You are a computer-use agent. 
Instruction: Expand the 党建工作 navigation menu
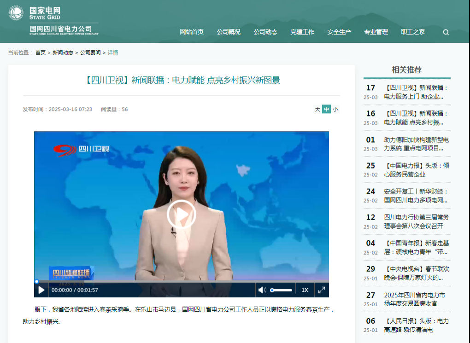click(302, 32)
